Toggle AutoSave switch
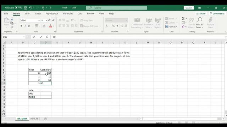 click(18, 8)
